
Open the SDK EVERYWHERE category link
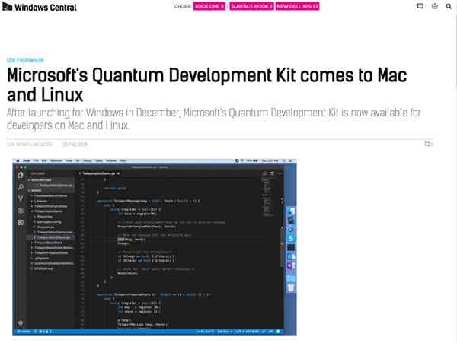[25, 60]
